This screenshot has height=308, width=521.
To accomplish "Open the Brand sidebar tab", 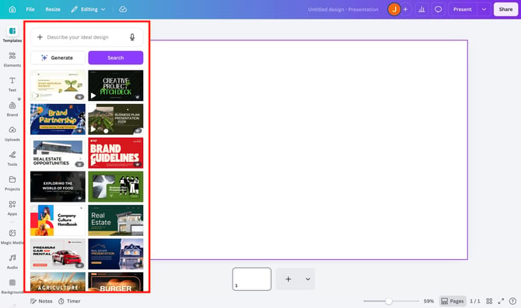I will click(x=12, y=109).
